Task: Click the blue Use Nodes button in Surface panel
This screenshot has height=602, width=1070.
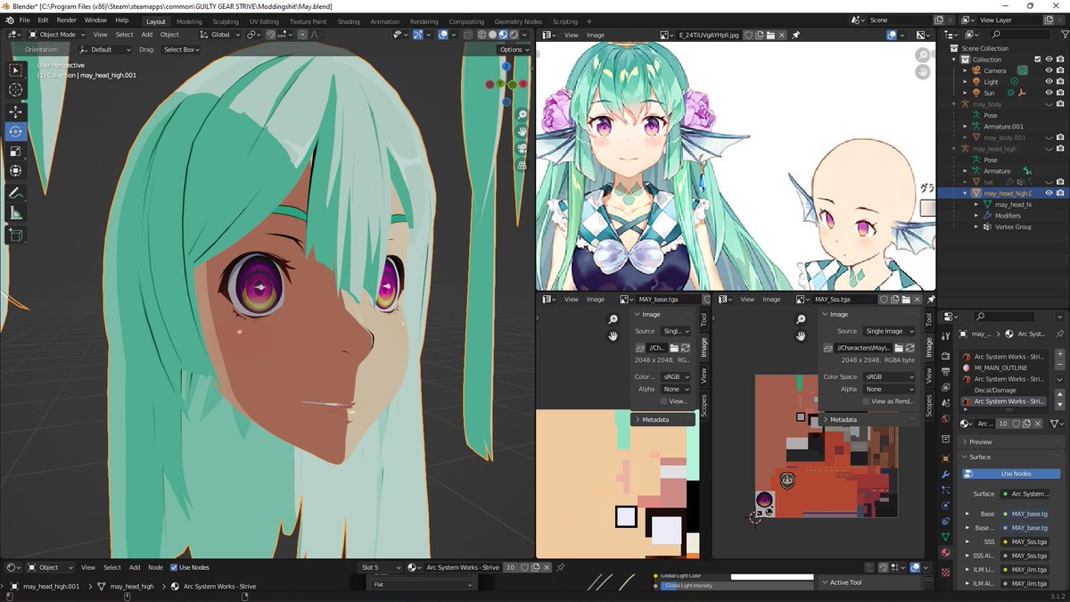Action: (x=1010, y=474)
